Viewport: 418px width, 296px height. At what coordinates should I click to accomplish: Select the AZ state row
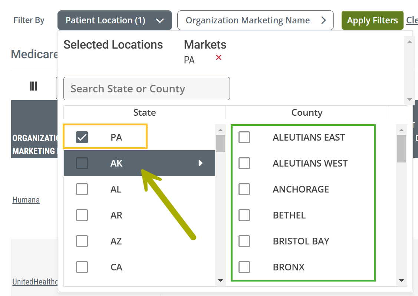point(139,241)
